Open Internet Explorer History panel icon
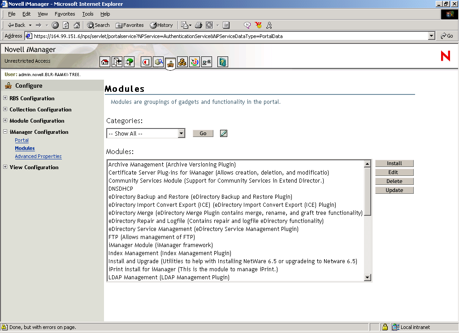 (161, 25)
